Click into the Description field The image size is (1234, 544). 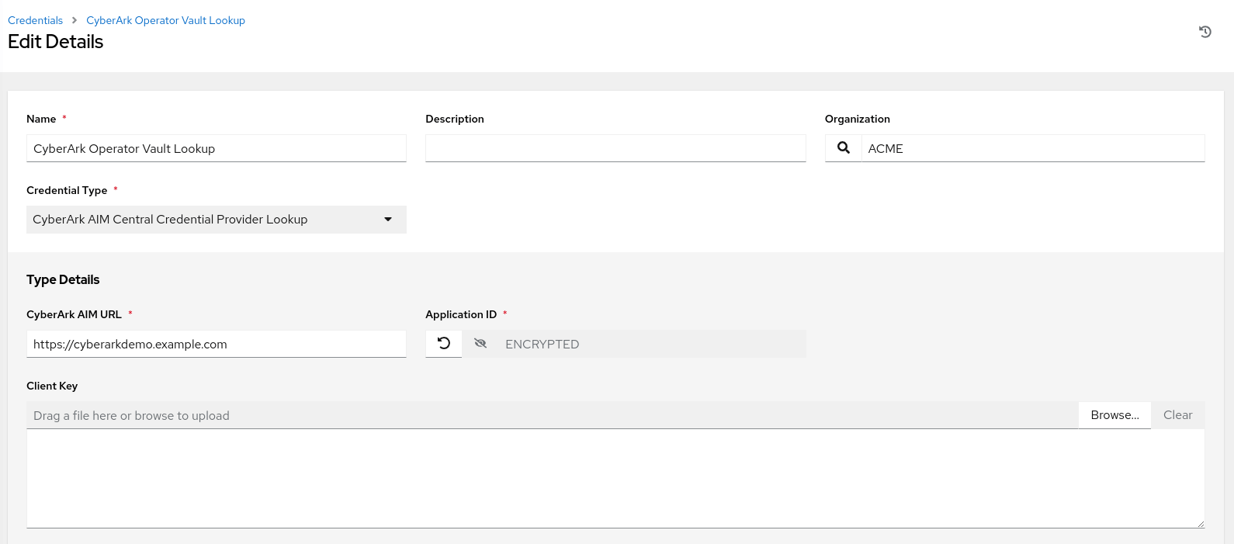615,148
